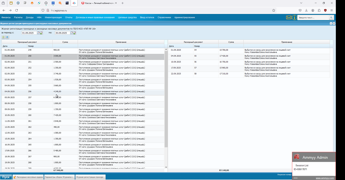Image resolution: width=345 pixels, height=180 pixels.
Task: Click Windows Пуск start button
Action: click(6, 177)
